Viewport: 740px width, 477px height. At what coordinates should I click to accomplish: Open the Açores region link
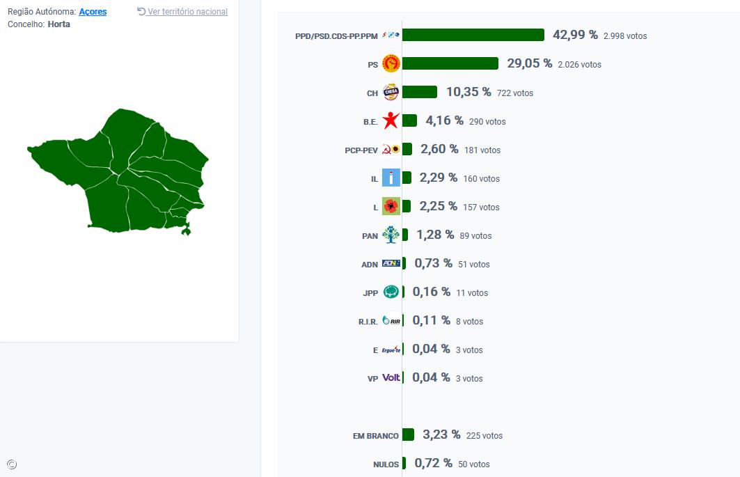click(x=93, y=11)
